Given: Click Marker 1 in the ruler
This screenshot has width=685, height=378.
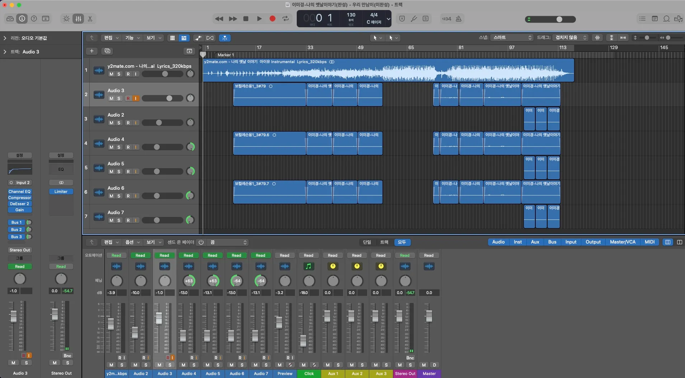Looking at the screenshot, I should (226, 55).
